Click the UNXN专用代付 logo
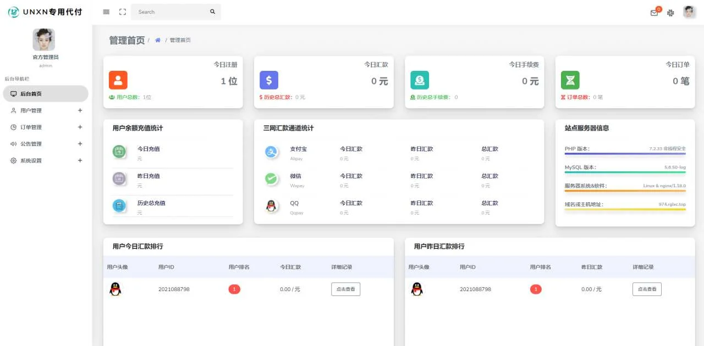The image size is (704, 346). click(x=44, y=12)
